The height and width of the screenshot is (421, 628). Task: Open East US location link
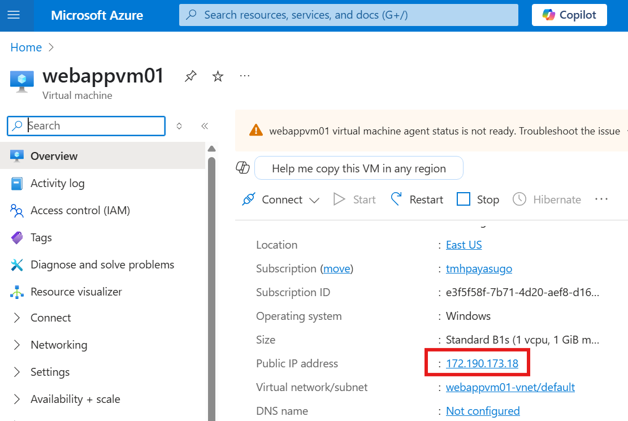pos(464,245)
